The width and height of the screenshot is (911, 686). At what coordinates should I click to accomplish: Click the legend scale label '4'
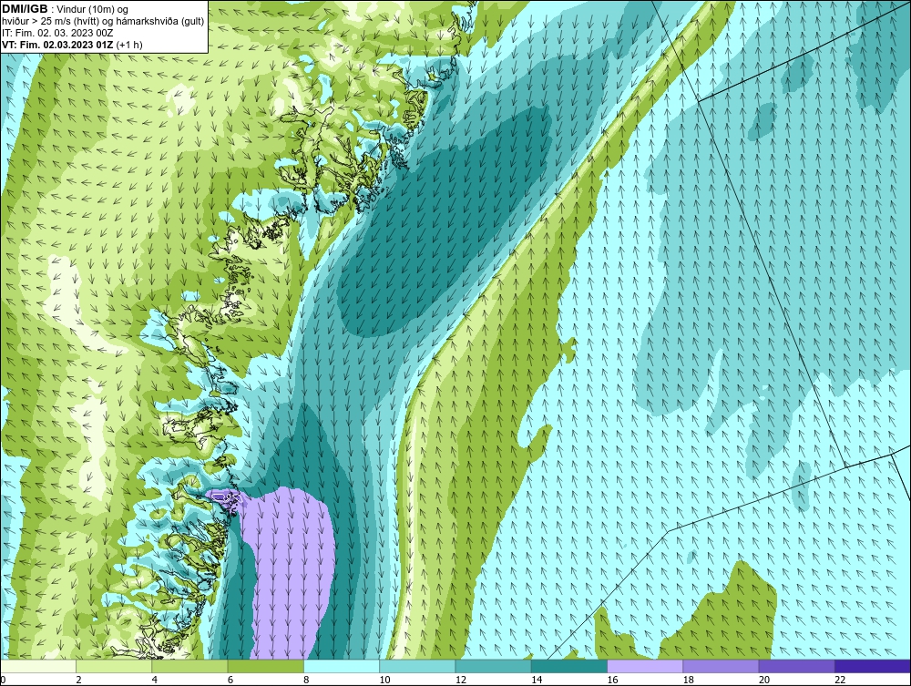tap(155, 681)
